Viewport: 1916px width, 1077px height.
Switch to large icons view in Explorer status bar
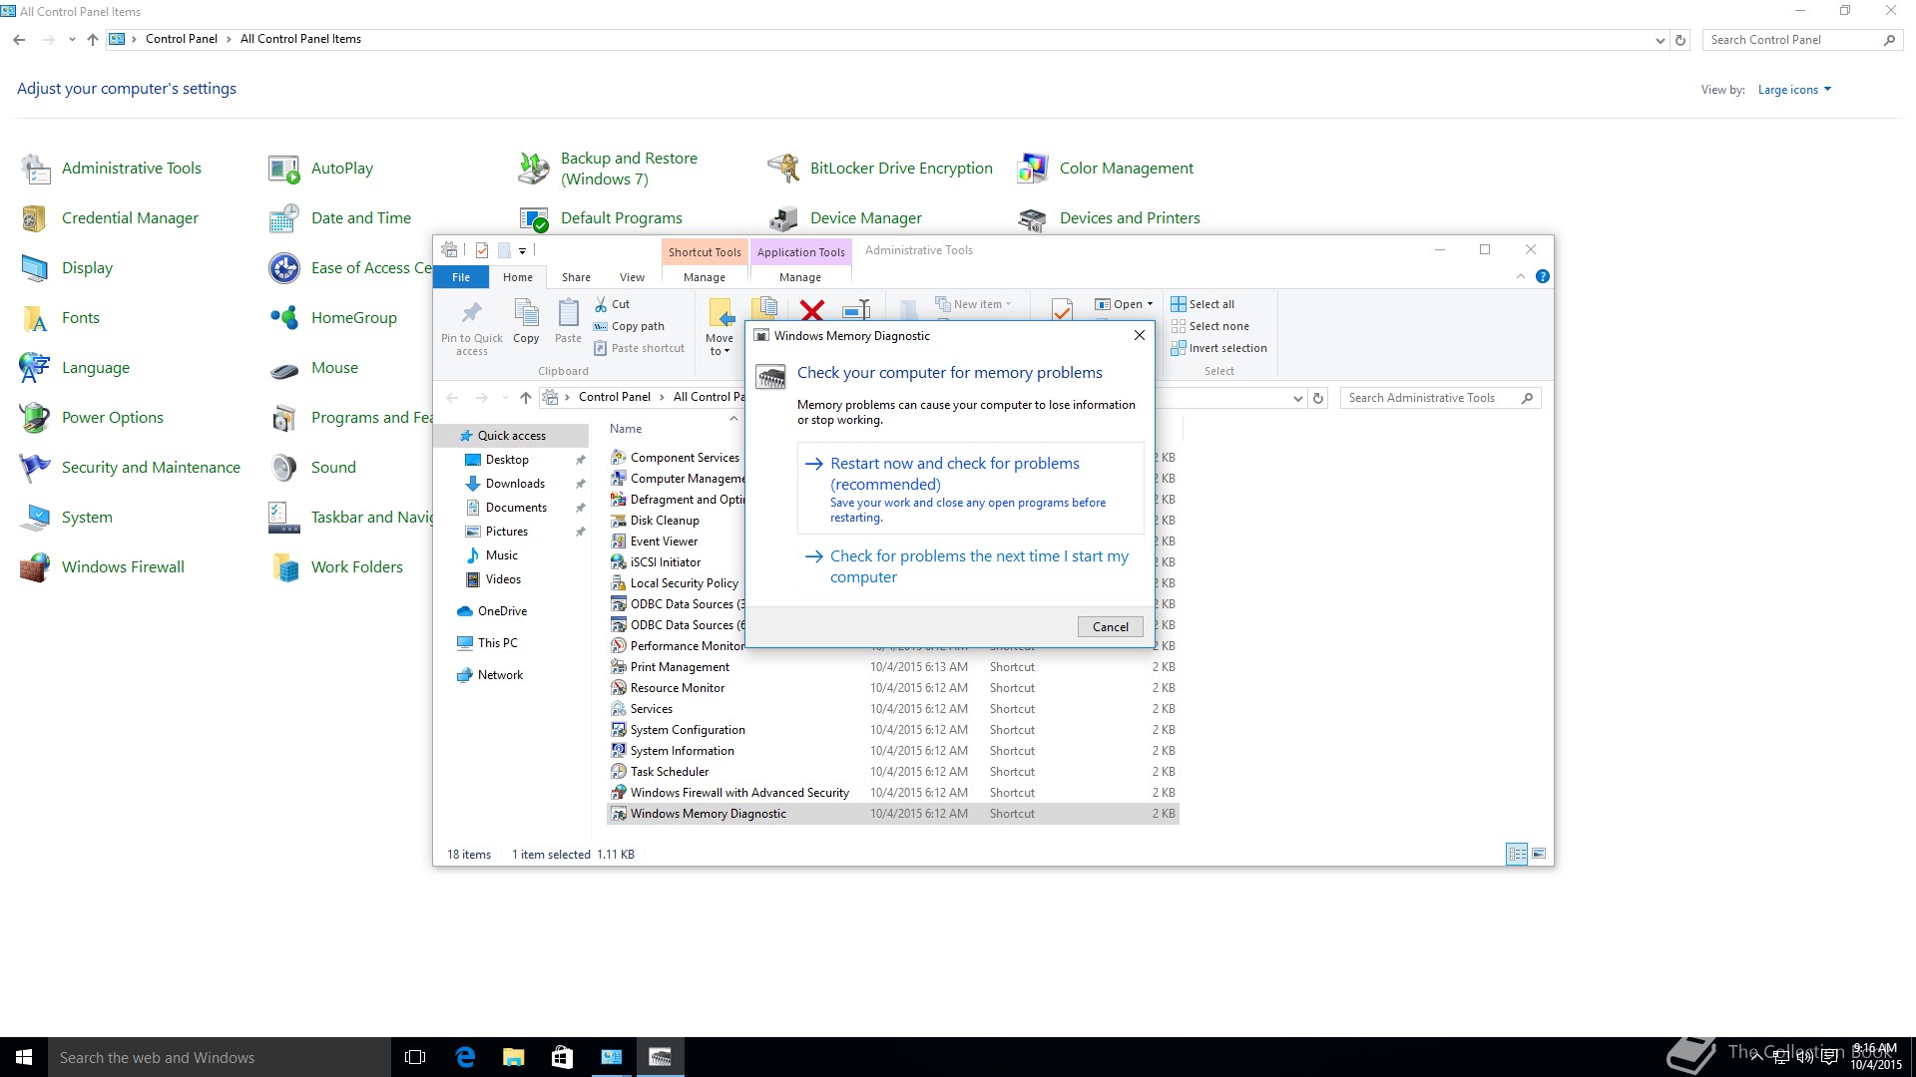1539,854
